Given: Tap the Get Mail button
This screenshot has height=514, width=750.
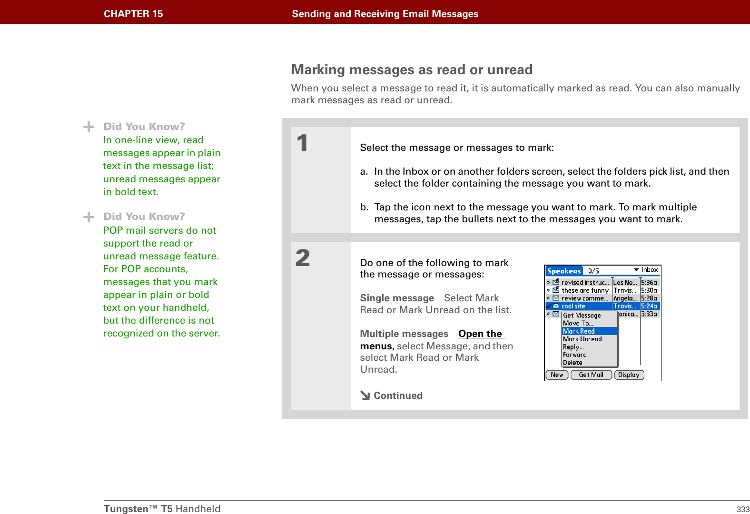Looking at the screenshot, I should 591,375.
